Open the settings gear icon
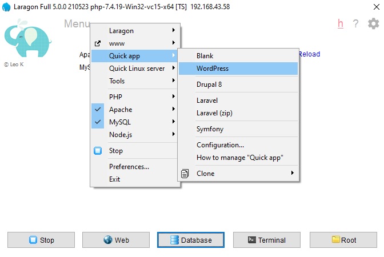The height and width of the screenshot is (257, 384). tap(374, 23)
